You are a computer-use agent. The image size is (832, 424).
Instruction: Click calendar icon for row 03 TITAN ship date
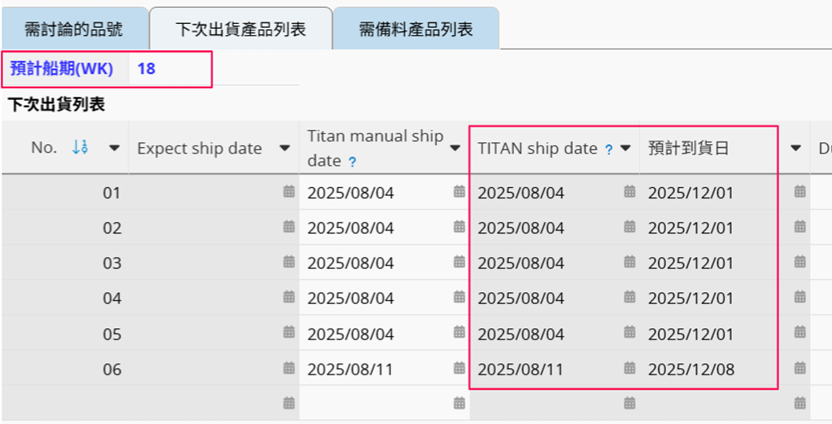(x=629, y=262)
